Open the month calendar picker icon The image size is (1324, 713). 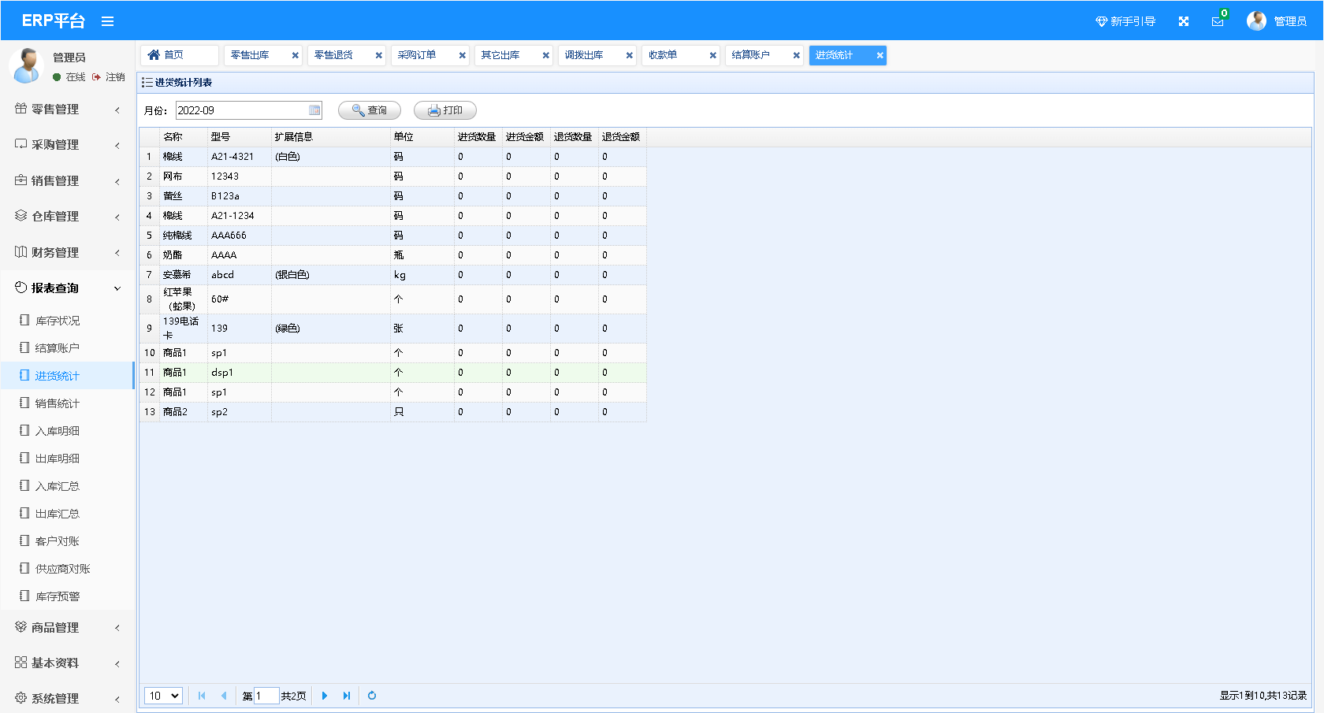click(314, 110)
